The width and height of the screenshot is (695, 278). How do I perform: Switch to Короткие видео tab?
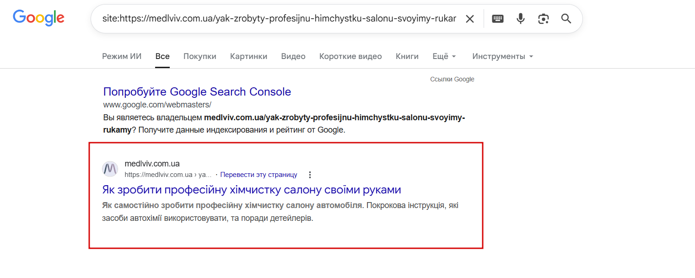tap(350, 56)
